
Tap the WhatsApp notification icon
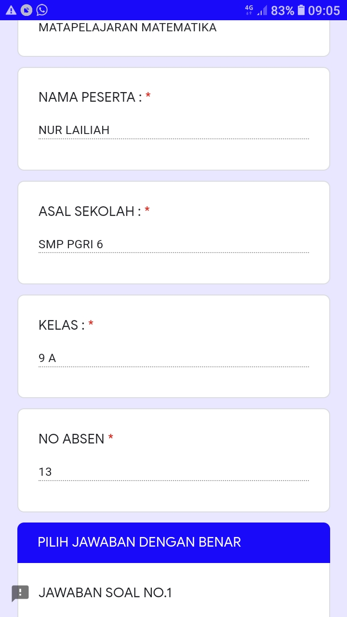pyautogui.click(x=42, y=10)
